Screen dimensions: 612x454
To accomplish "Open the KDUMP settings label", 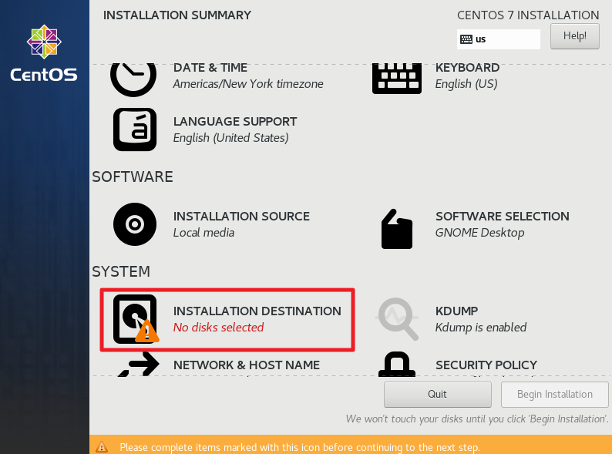I will (456, 311).
